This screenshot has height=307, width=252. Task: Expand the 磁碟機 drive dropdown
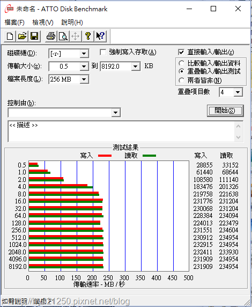84,54
